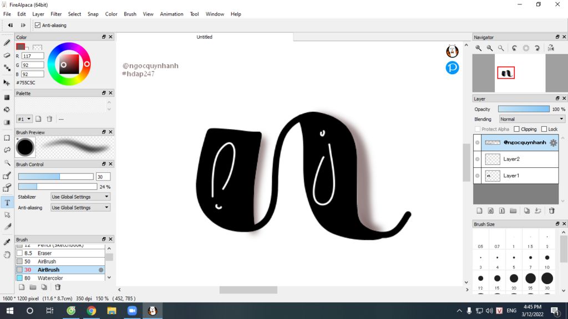This screenshot has height=319, width=568.
Task: Select the Move tool in left toolbar
Action: [7, 83]
